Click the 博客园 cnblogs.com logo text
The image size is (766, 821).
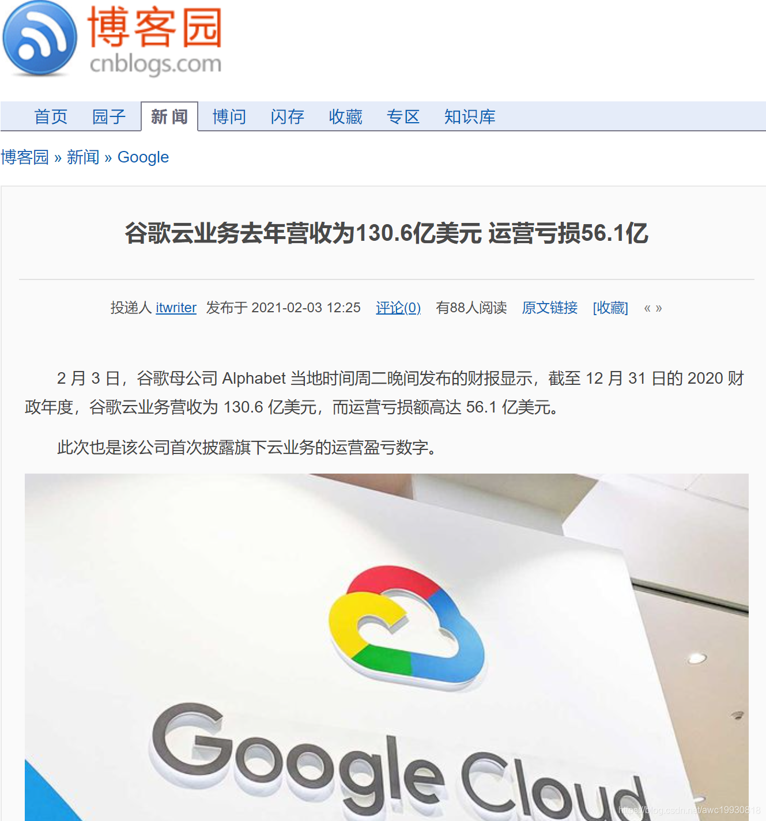pos(155,41)
